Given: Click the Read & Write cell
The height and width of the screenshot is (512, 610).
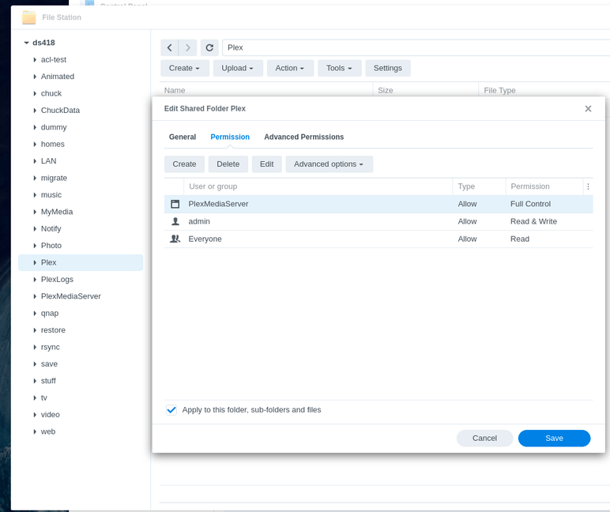Looking at the screenshot, I should 534,221.
